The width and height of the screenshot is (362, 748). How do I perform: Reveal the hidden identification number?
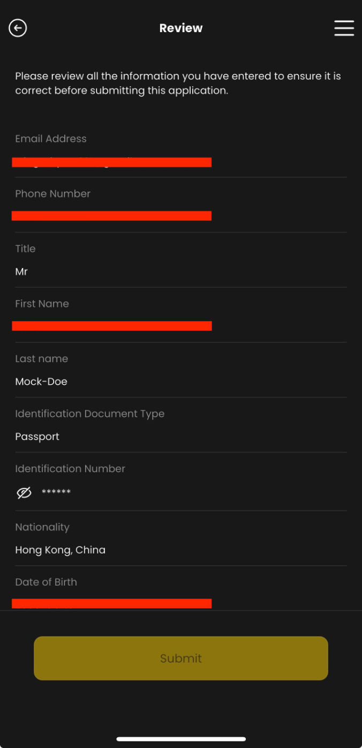click(24, 493)
